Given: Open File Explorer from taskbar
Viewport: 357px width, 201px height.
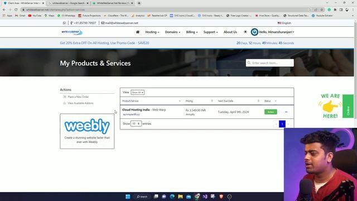Looking at the screenshot, I should [180, 197].
